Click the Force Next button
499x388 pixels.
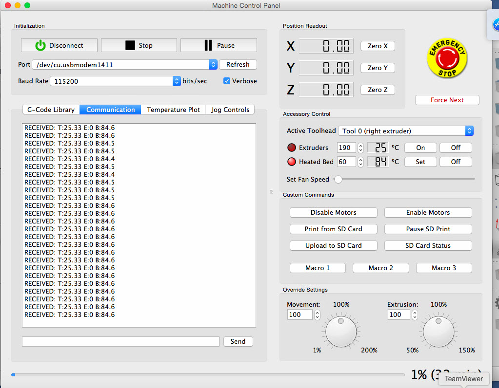pyautogui.click(x=447, y=100)
